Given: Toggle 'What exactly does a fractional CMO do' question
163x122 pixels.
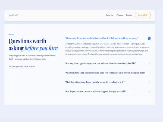Looking at the screenshot, I should tap(102, 38).
